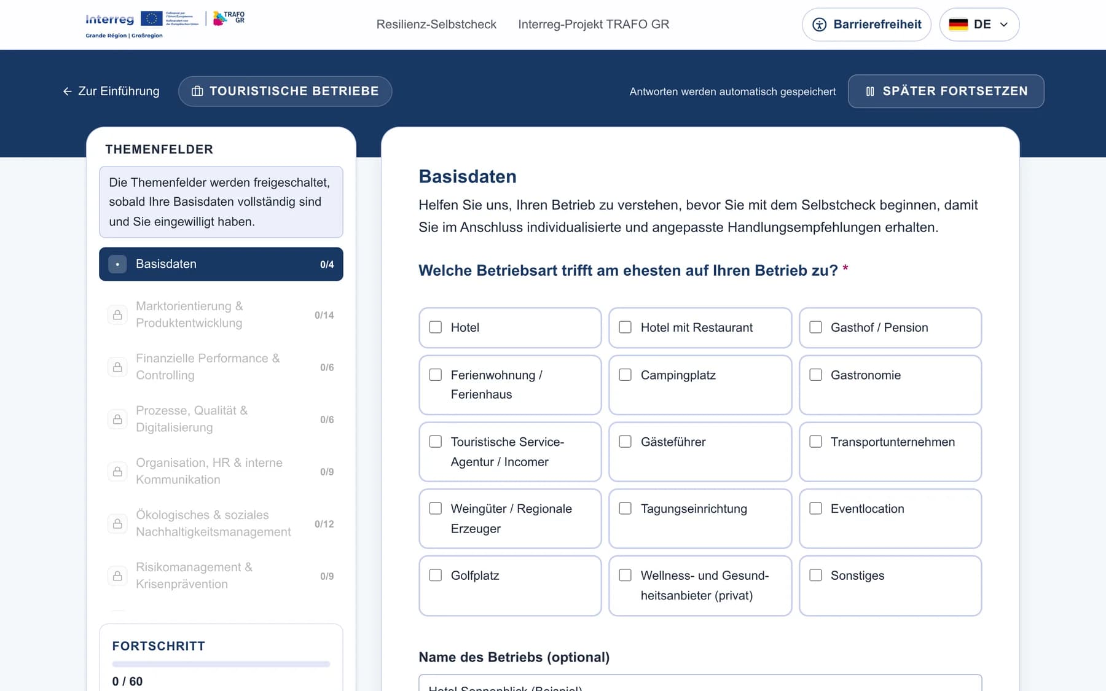The height and width of the screenshot is (691, 1106).
Task: Click lock icon for Risikomanagement & Krisenprävention
Action: (117, 576)
